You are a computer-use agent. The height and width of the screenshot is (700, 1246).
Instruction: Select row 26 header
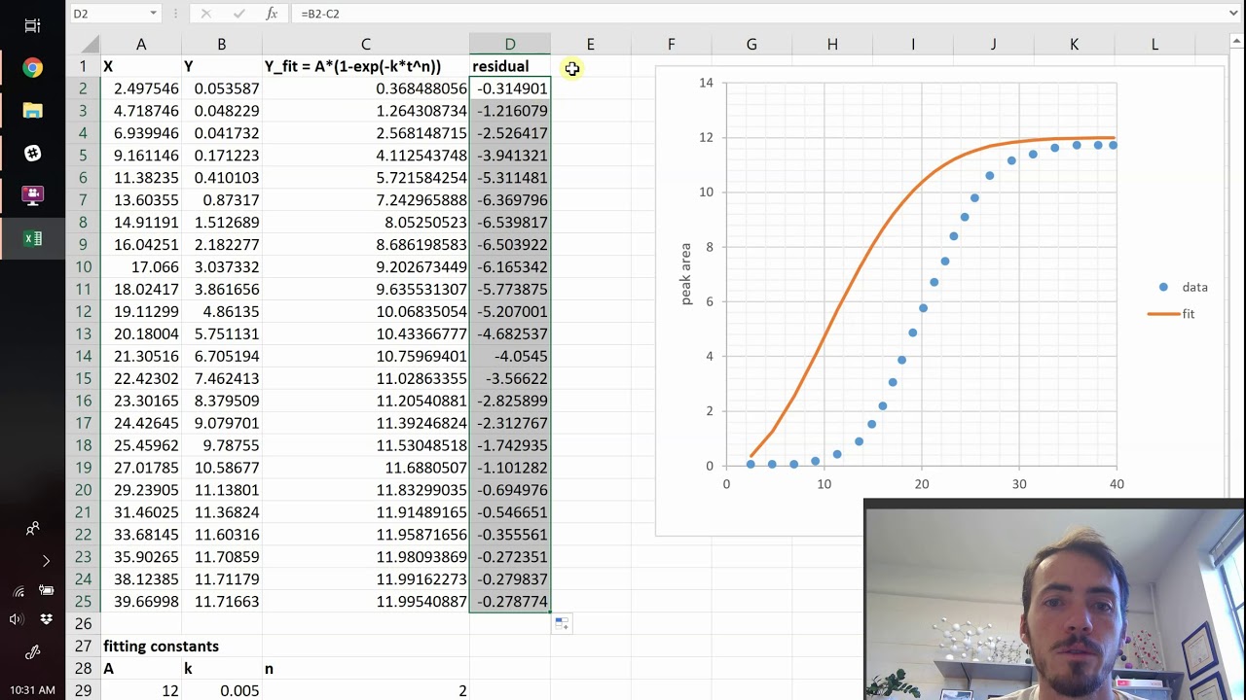(x=83, y=624)
